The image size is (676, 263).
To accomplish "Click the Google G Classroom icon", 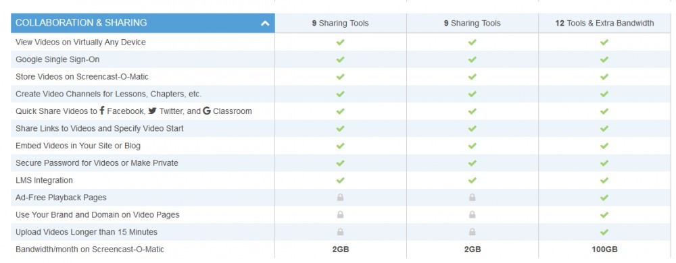I will click(206, 111).
